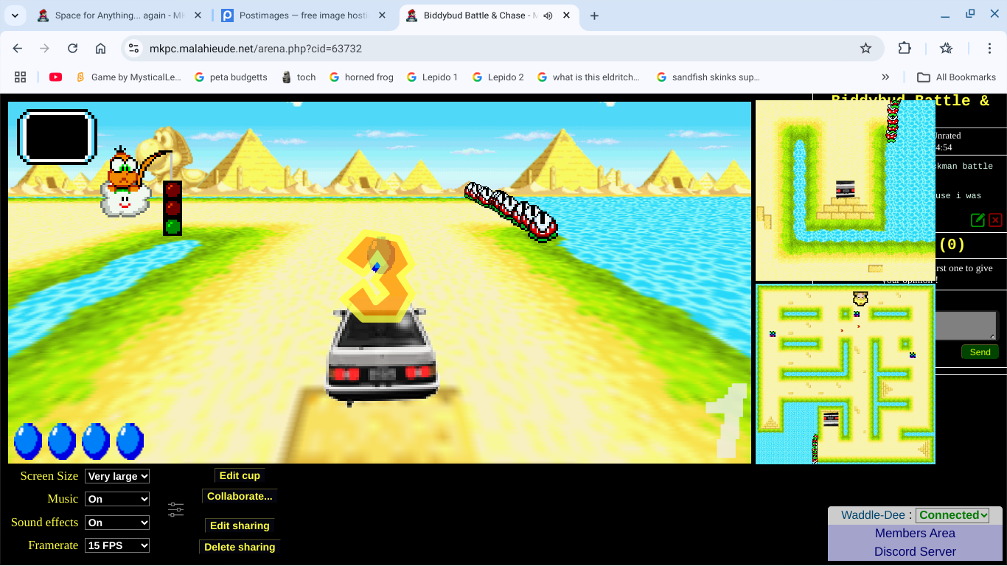This screenshot has height=566, width=1007.
Task: Go back to previous page
Action: coord(18,48)
